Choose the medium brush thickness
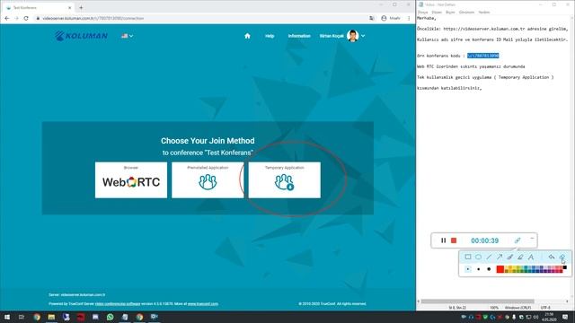 (x=479, y=269)
